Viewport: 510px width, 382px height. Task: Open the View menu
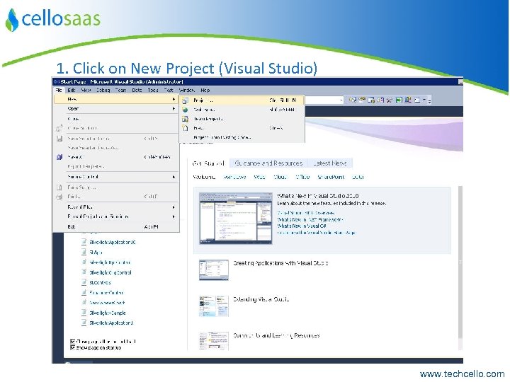point(86,91)
